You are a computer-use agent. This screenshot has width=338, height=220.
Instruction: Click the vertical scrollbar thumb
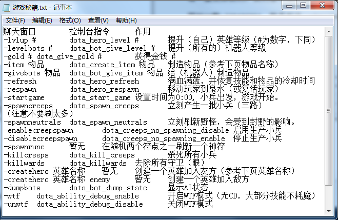329,111
